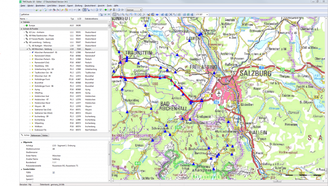Click the green diamond icon in main toolbar
The image size is (328, 186).
[x=105, y=9]
